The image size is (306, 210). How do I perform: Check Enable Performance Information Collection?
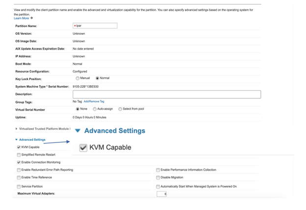coord(158,170)
